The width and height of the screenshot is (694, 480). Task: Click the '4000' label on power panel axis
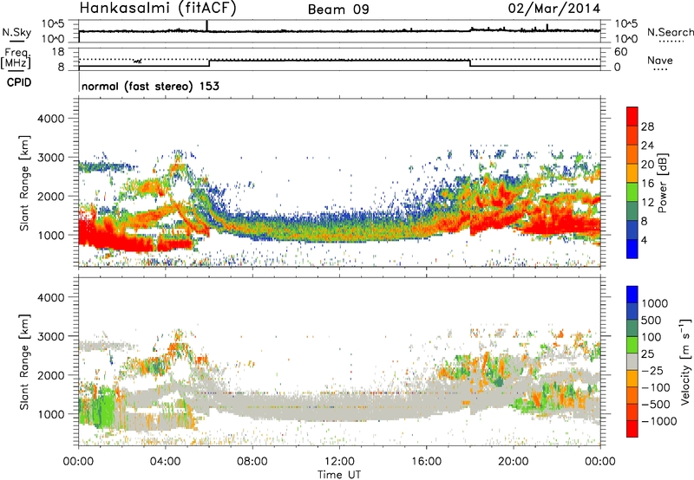[50, 119]
